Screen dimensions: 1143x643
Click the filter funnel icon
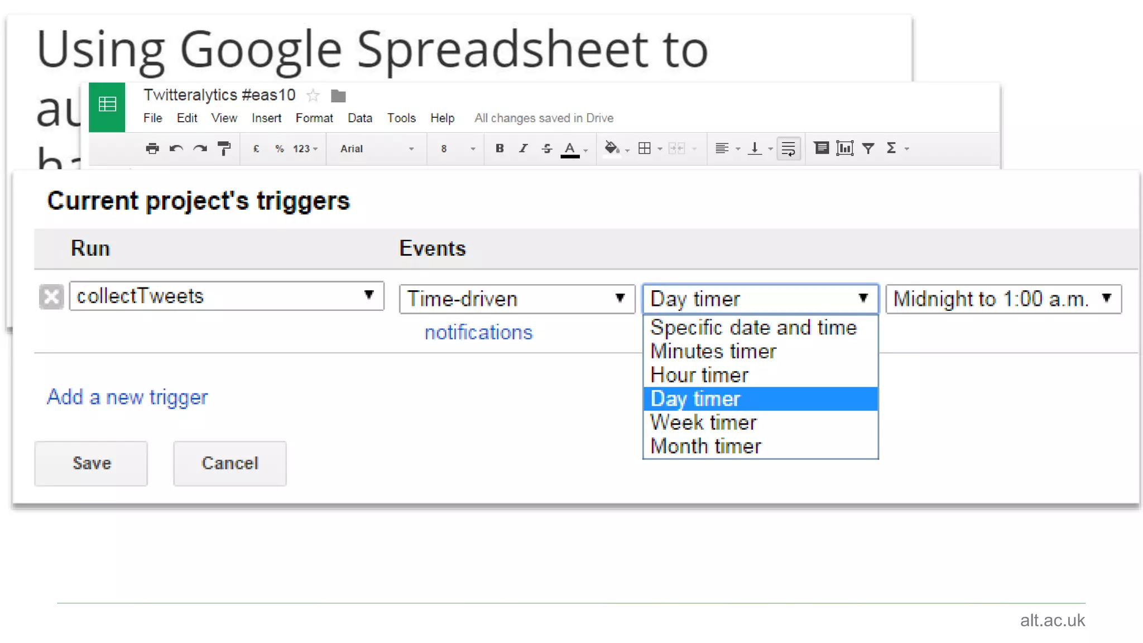click(868, 148)
